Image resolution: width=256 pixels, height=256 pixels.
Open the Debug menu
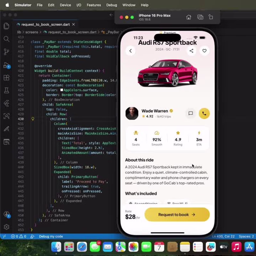pos(112,5)
